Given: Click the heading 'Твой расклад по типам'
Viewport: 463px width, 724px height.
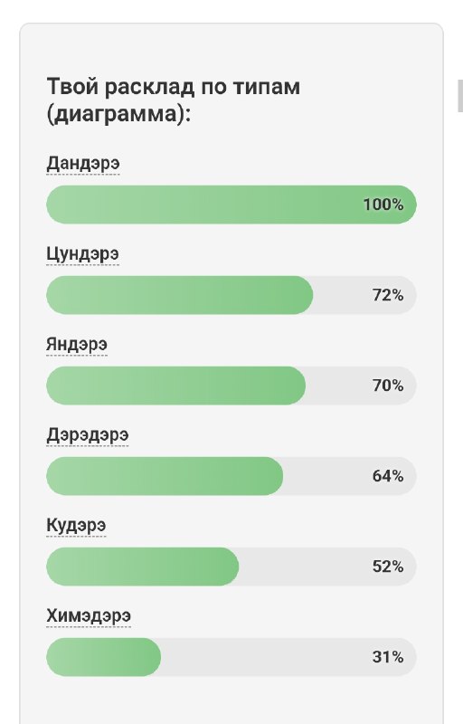Looking at the screenshot, I should pos(174,87).
